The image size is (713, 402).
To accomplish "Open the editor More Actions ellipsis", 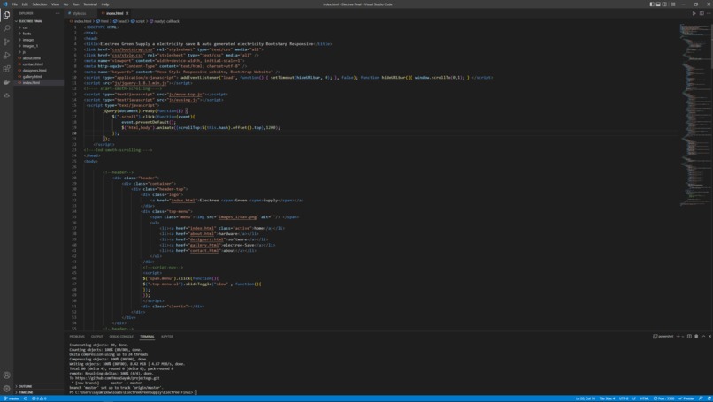I will (709, 13).
